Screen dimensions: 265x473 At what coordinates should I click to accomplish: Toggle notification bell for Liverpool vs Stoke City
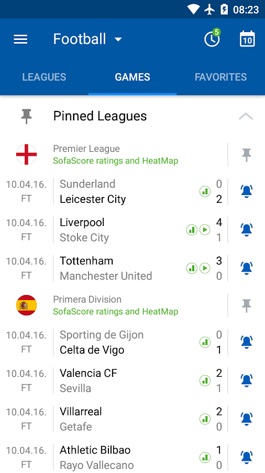point(246,230)
